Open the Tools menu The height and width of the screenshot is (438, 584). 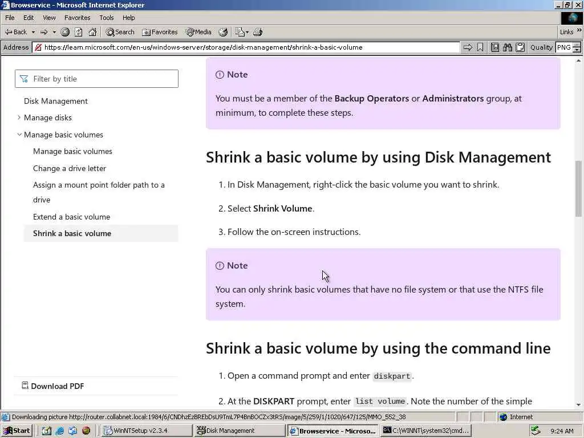click(x=106, y=18)
